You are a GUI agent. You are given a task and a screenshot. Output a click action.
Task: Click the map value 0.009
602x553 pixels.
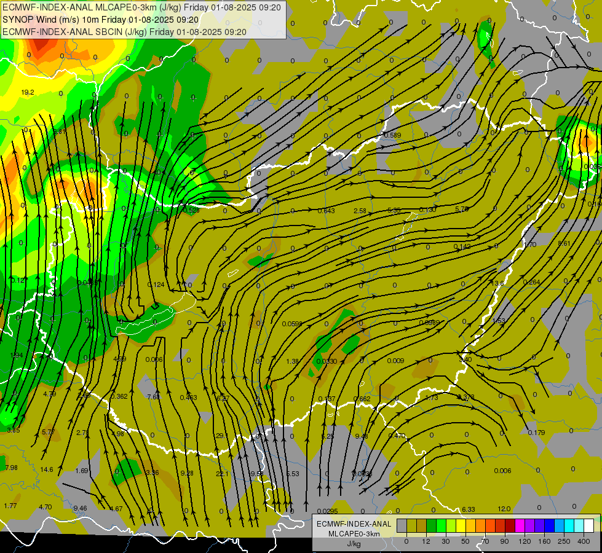pos(395,360)
